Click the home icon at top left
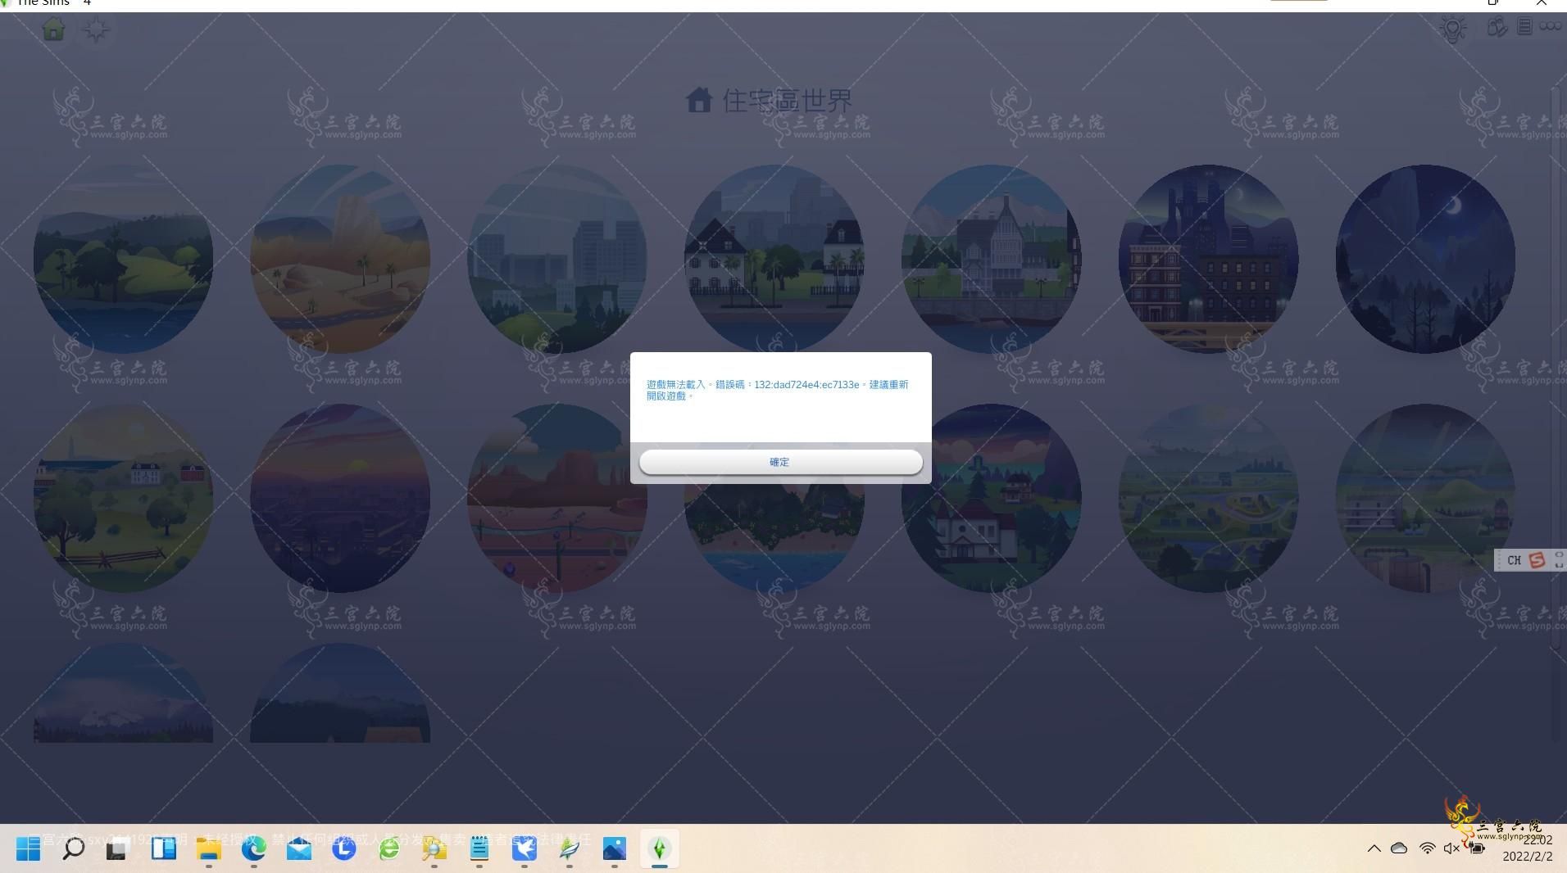Viewport: 1567px width, 873px height. pos(53,29)
